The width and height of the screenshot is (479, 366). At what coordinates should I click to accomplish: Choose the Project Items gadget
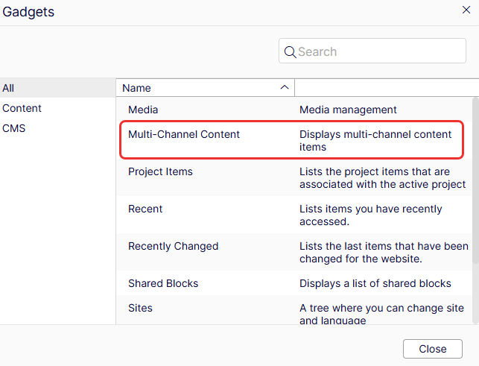click(294, 177)
